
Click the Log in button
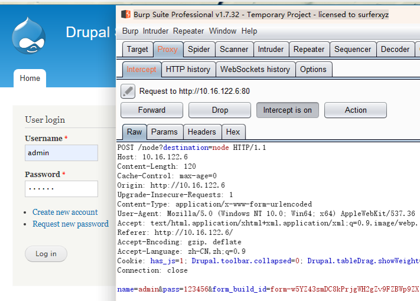coord(46,254)
